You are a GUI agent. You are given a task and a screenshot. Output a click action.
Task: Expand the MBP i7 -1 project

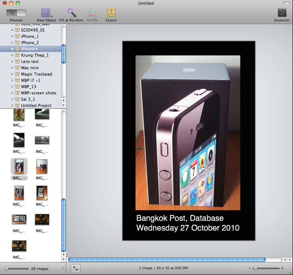coord(12,80)
